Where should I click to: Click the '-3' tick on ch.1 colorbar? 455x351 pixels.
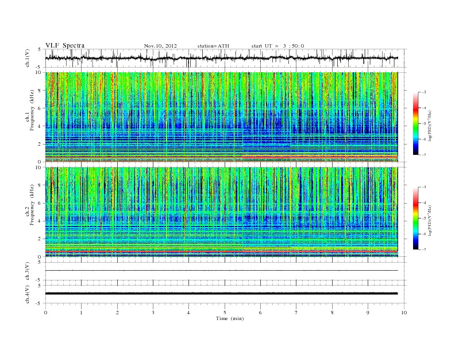point(424,92)
